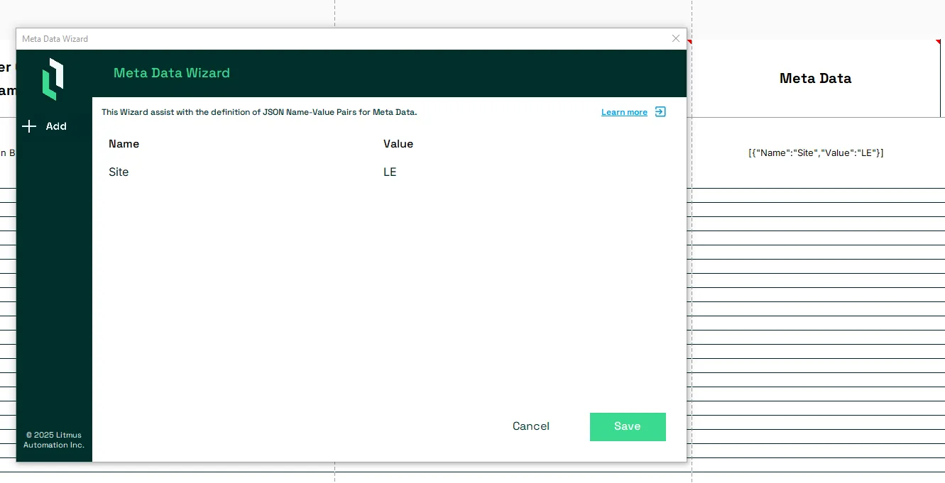Viewport: 945px width, 483px height.
Task: Cancel the Meta Data Wizard
Action: point(531,426)
